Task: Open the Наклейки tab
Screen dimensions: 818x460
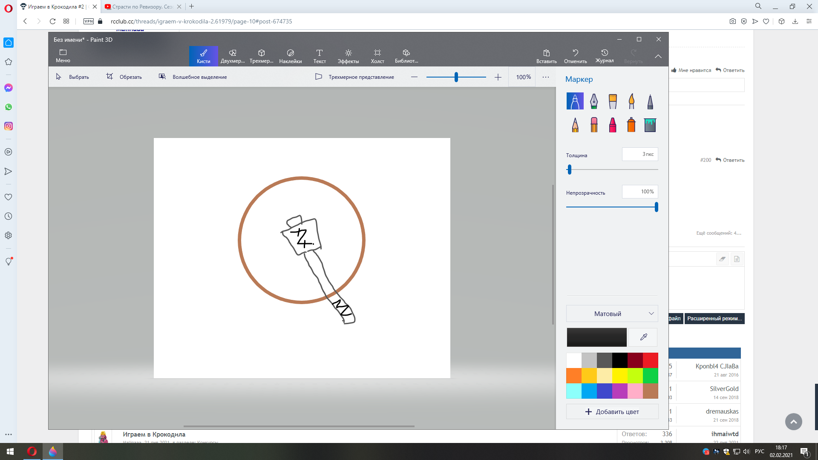Action: 291,56
